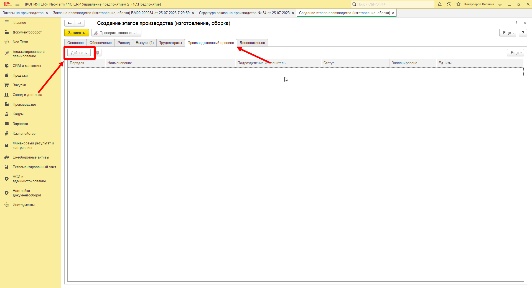Click the Записать button
Viewport: 532px width, 288px height.
click(77, 33)
